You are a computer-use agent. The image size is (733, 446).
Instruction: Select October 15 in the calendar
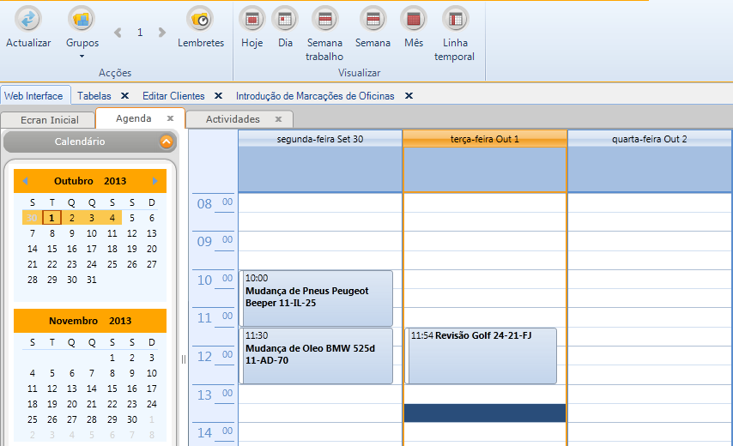coord(51,249)
